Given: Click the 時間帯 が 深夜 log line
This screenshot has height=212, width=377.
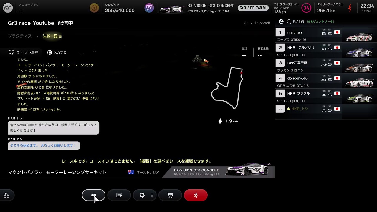Looking at the screenshot, I should click(x=39, y=110).
